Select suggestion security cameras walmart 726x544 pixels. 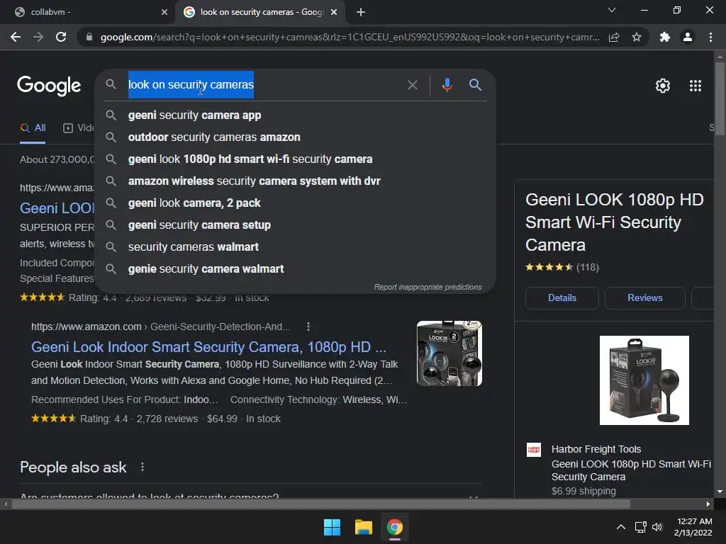pyautogui.click(x=295, y=247)
